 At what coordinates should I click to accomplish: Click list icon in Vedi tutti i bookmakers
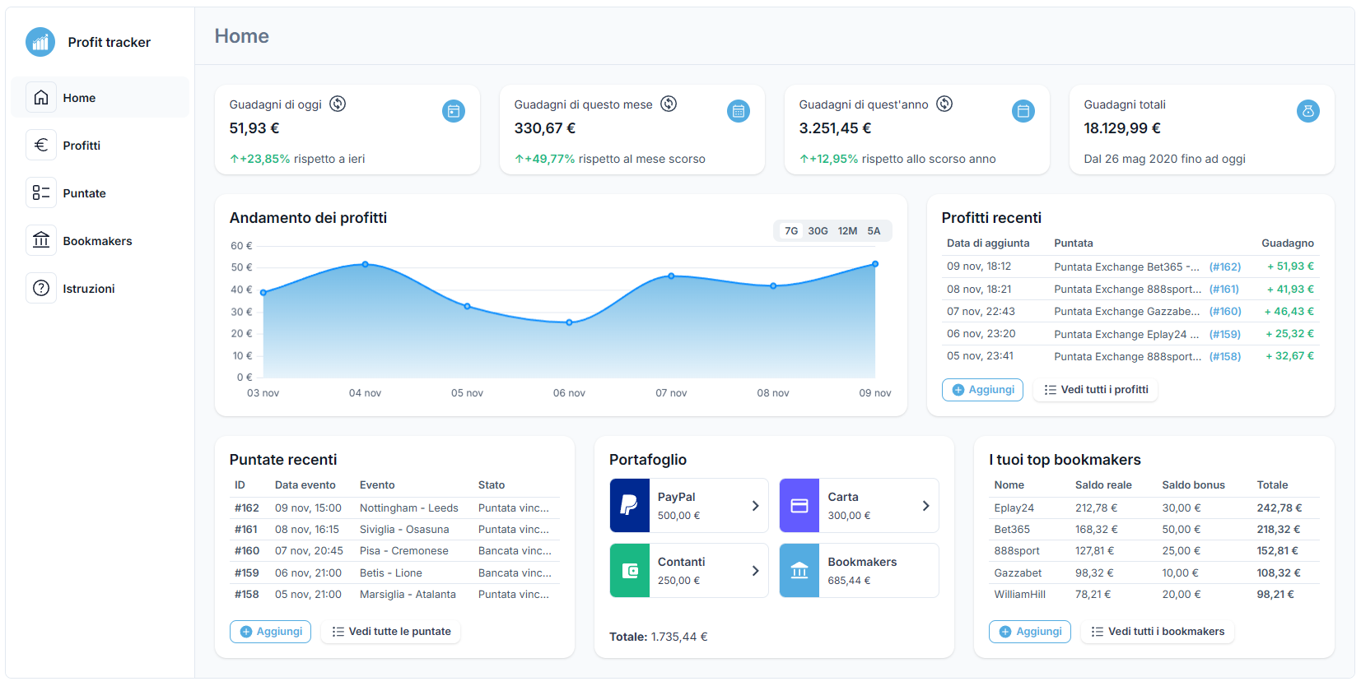(x=1097, y=632)
